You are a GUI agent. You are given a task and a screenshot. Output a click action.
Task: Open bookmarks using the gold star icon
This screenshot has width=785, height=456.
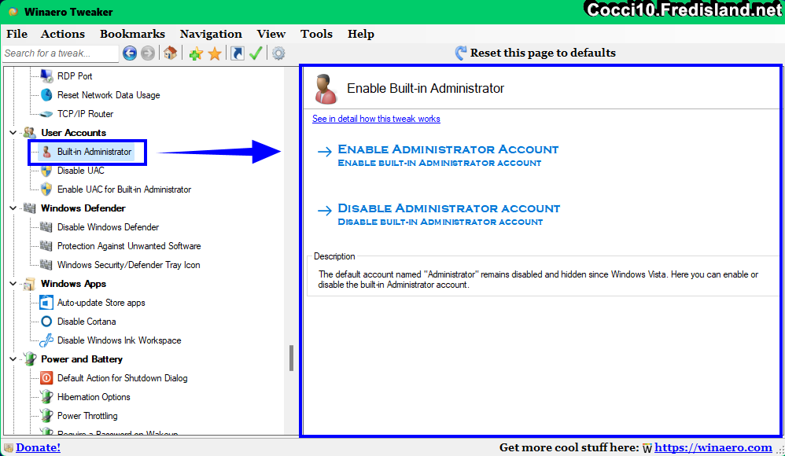point(215,53)
